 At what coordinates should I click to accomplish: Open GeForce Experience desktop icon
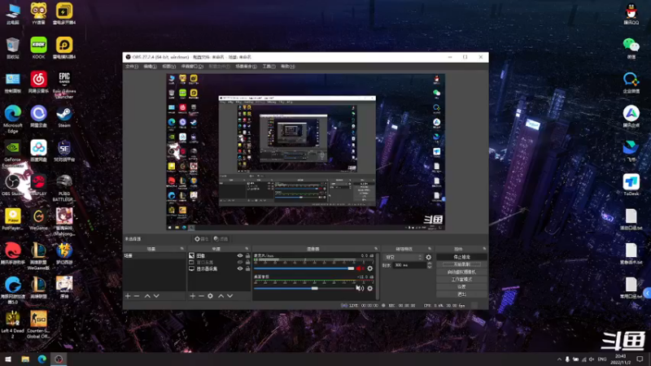pos(13,154)
